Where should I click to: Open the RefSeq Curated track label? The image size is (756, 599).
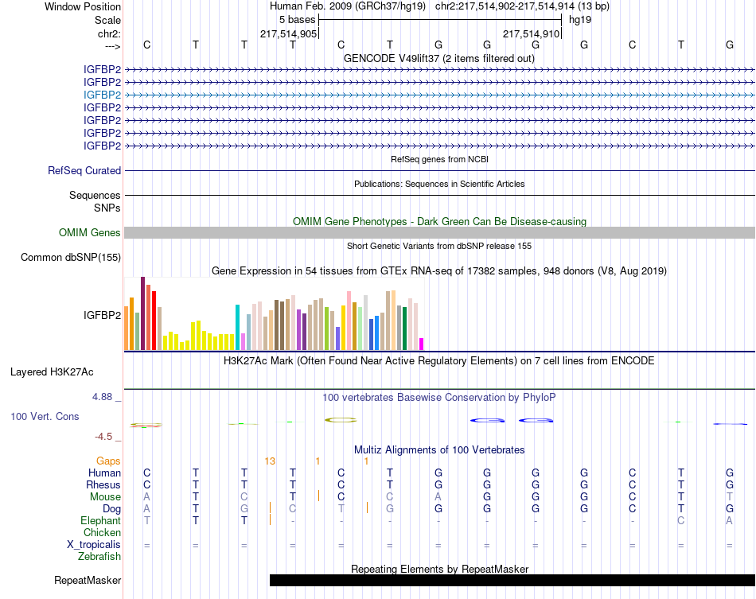click(x=84, y=170)
